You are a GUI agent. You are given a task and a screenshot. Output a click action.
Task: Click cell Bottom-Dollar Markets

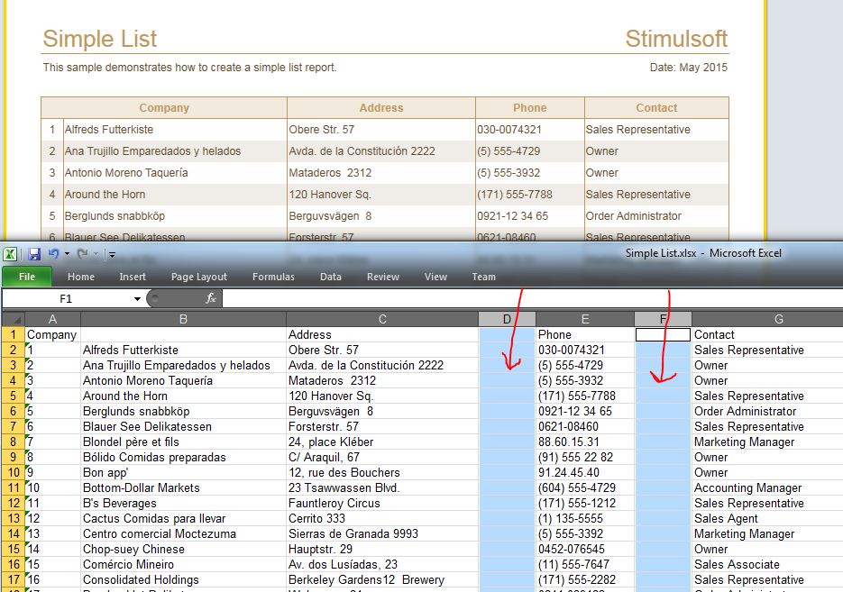(183, 487)
